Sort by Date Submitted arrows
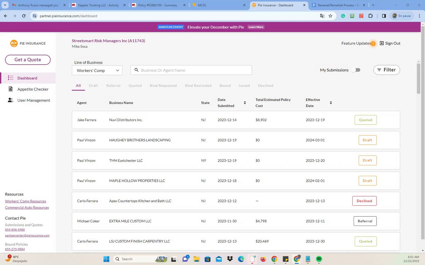Viewport: 425px width, 265px height. pos(245,103)
